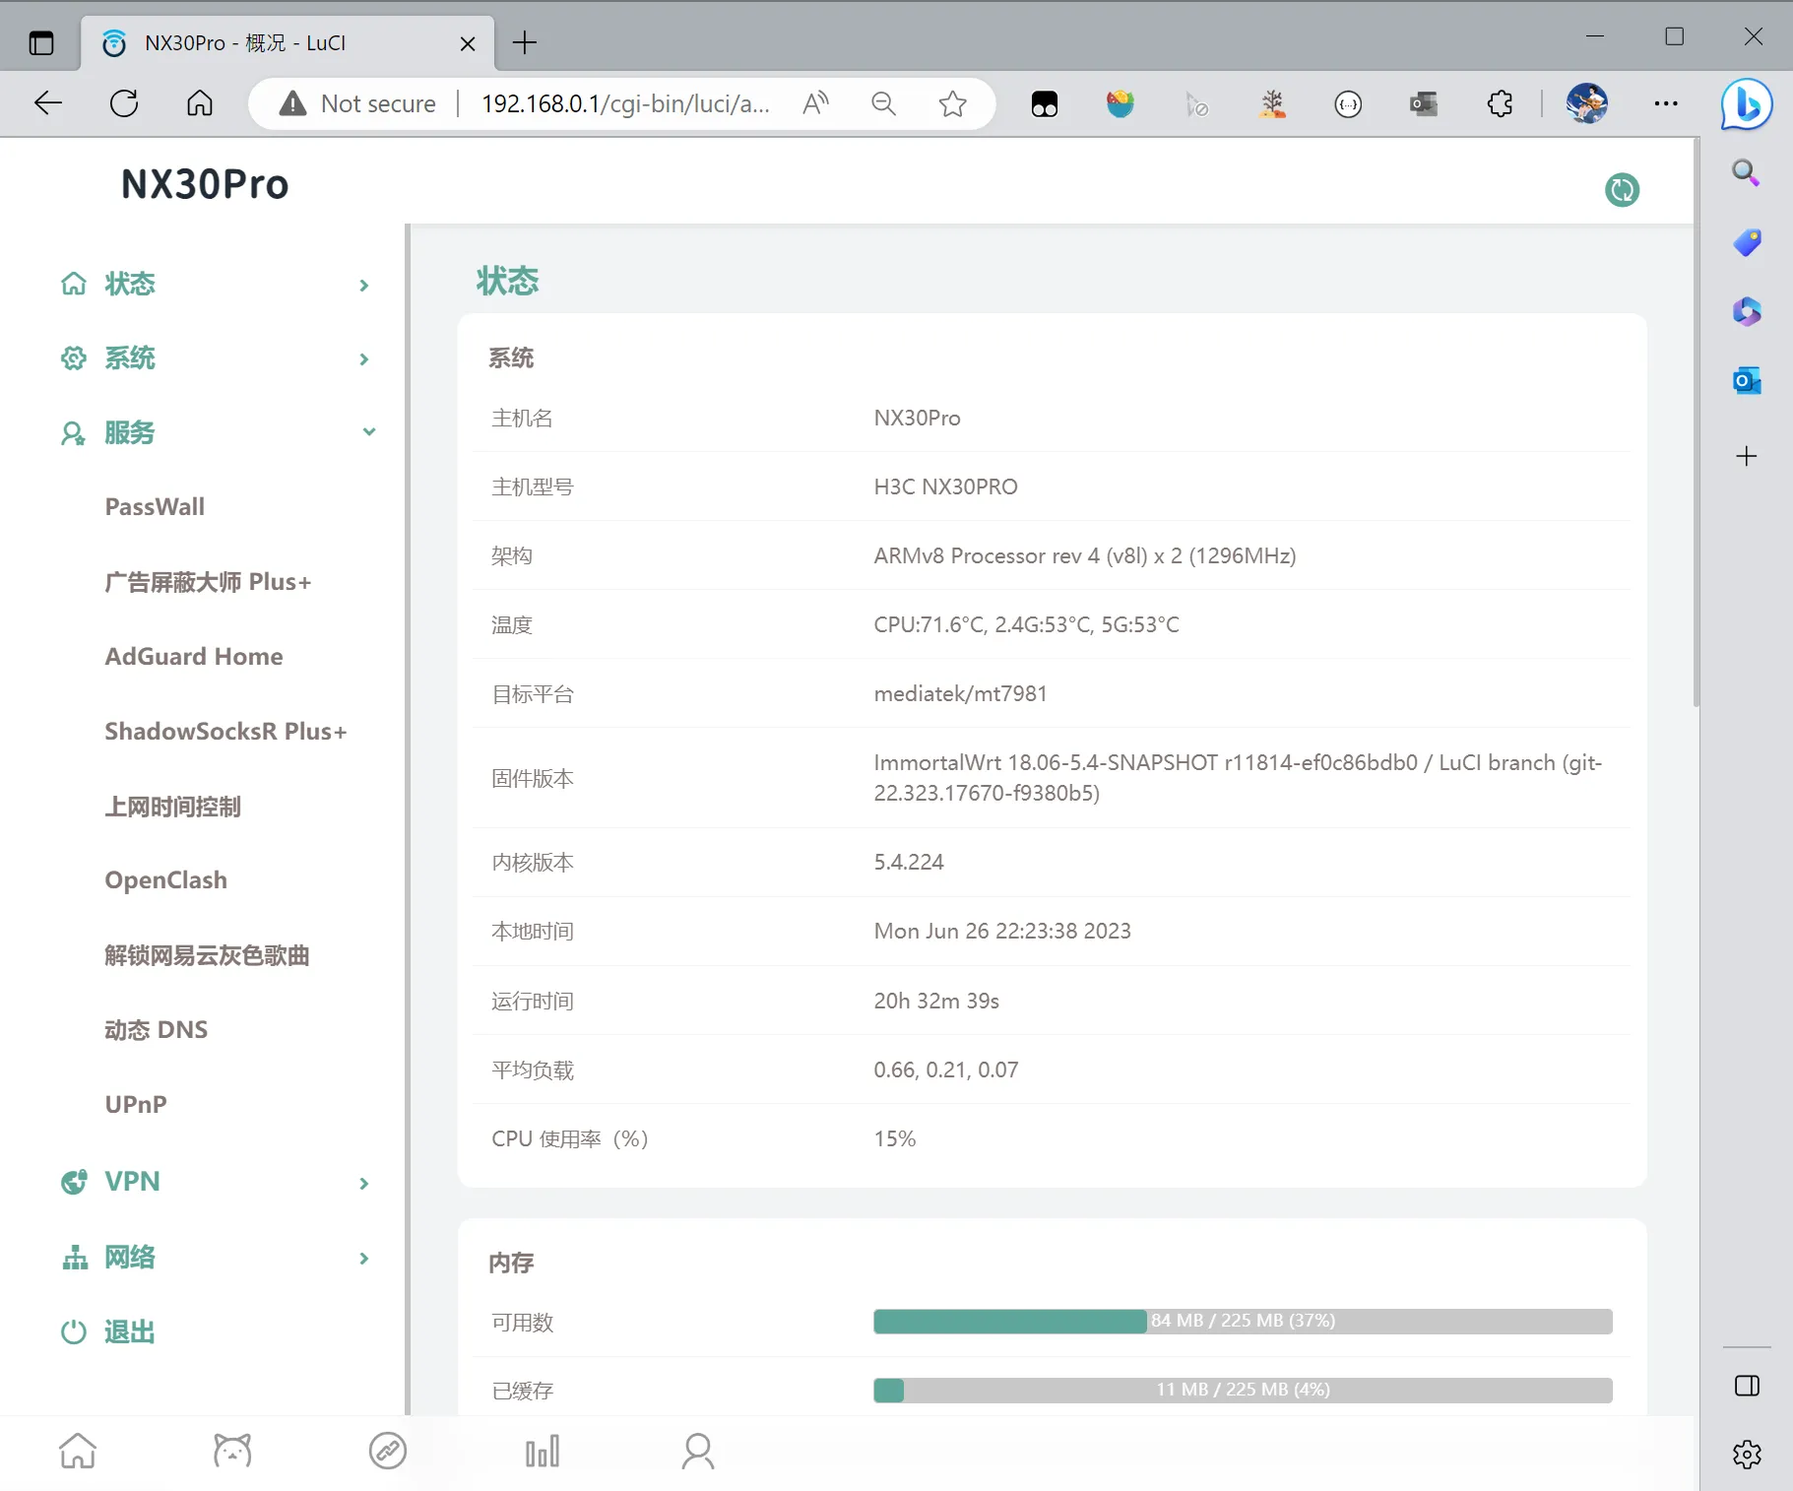
Task: Add this page to favorites with star icon
Action: point(952,103)
